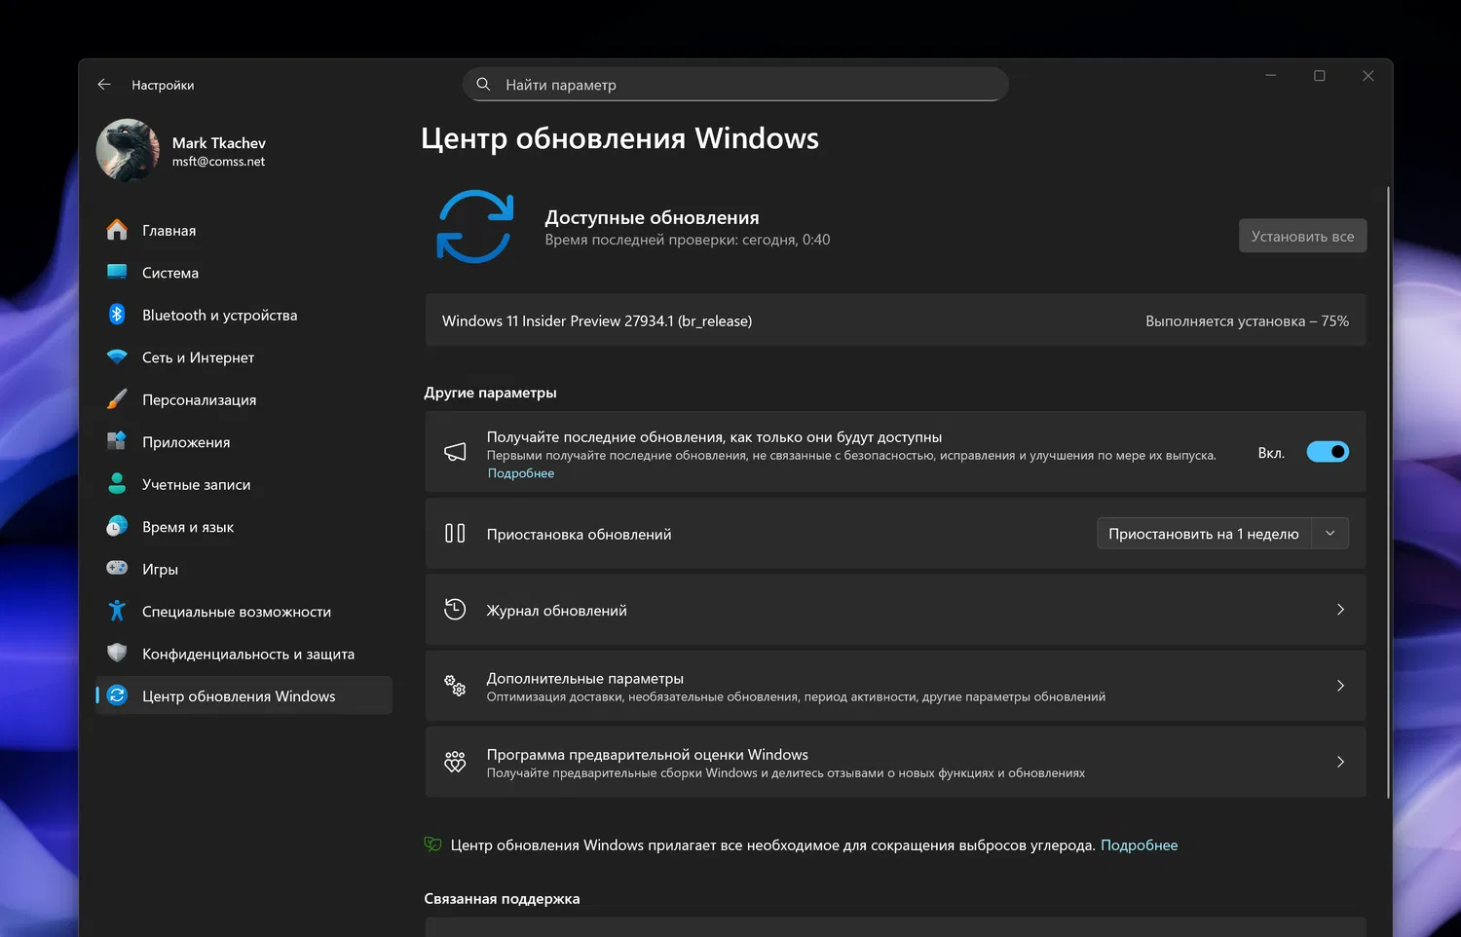Expand Дополнительные параметры with its chevron
The width and height of the screenshot is (1461, 937).
1340,686
